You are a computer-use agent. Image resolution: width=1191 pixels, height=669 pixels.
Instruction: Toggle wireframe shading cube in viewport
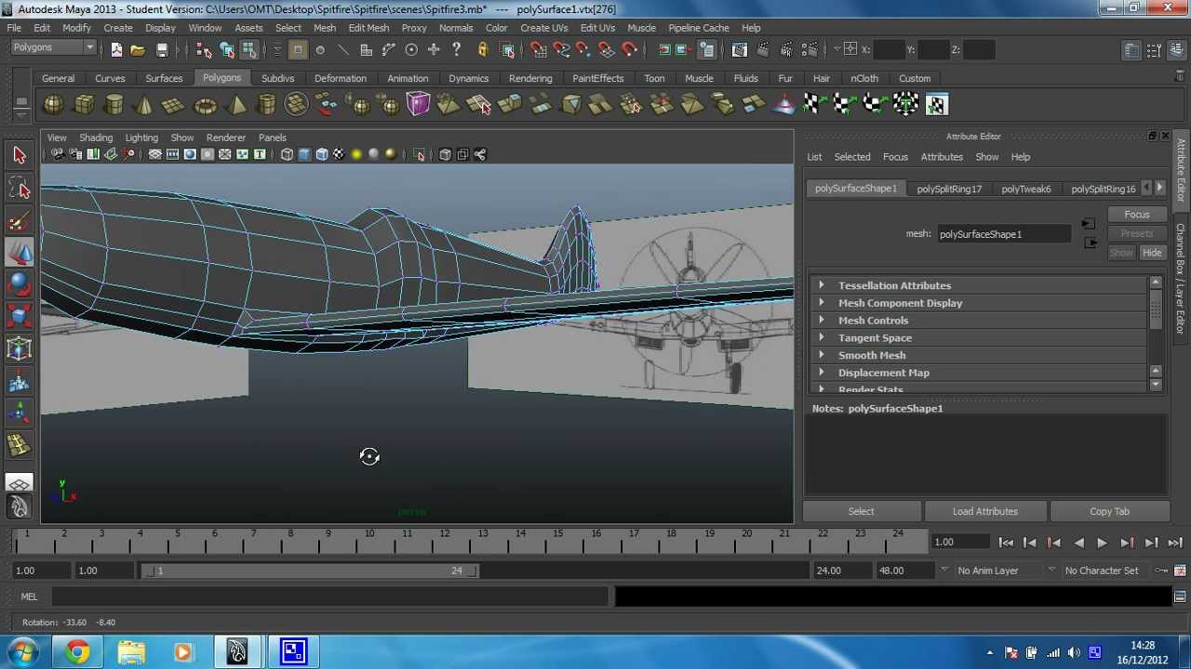click(x=287, y=154)
